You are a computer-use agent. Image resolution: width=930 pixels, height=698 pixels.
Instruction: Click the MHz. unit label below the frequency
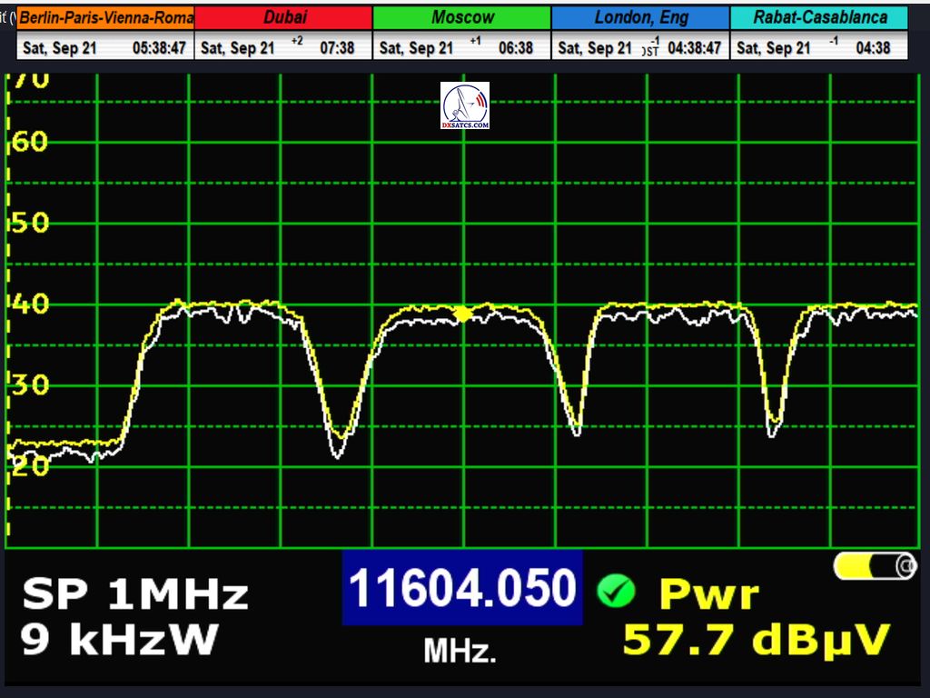[x=460, y=651]
